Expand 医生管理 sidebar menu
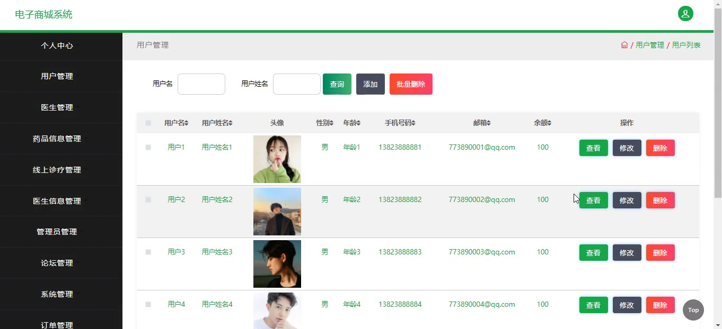 [61, 107]
